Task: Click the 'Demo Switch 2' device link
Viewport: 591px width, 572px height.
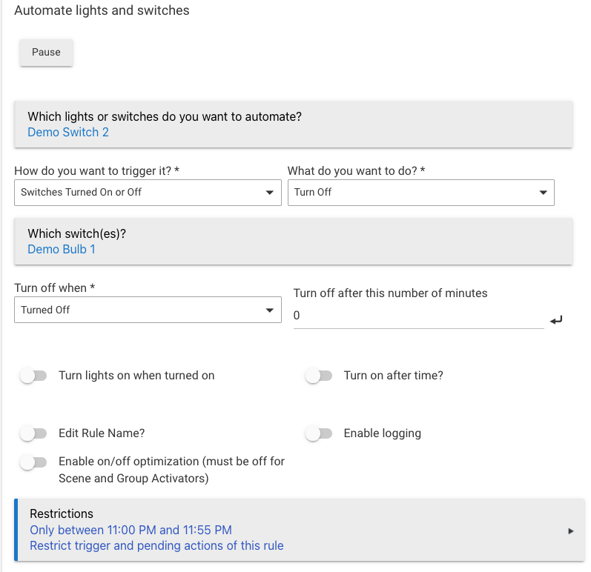Action: pos(68,133)
